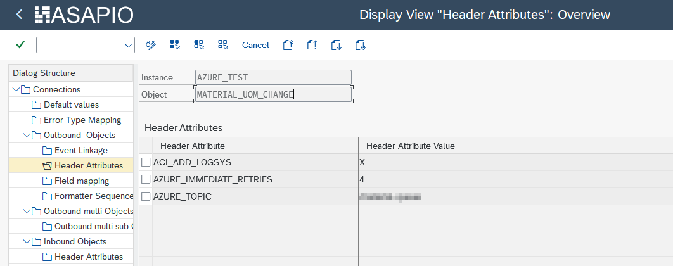The height and width of the screenshot is (266, 673).
Task: Click the Object field MATERIAL_UOM_CHANGE
Action: (273, 94)
